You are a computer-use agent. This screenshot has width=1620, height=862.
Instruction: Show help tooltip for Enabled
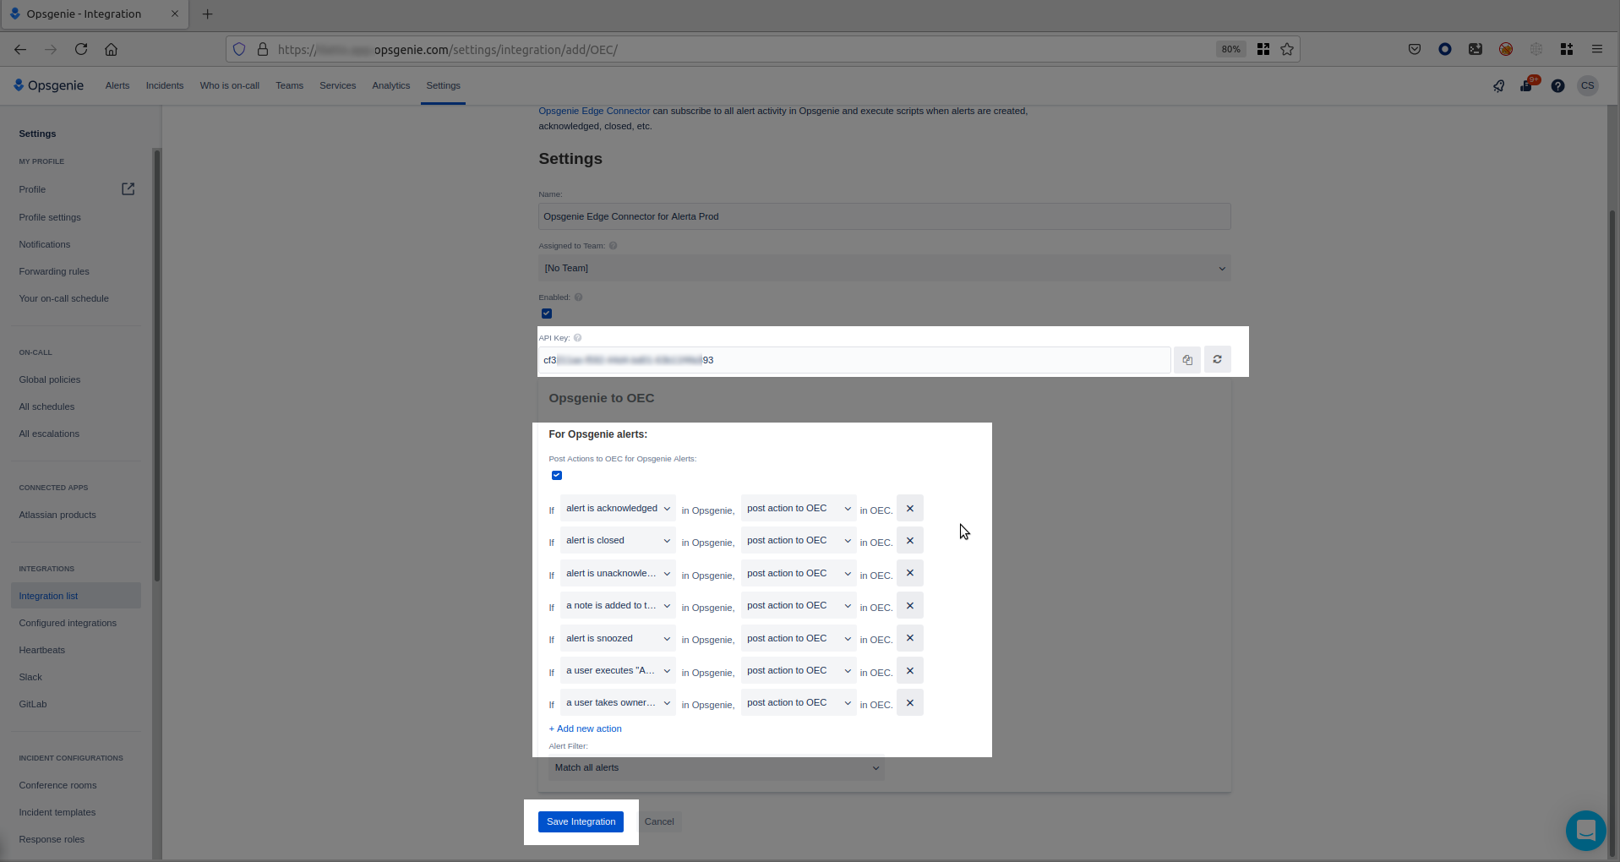point(579,297)
